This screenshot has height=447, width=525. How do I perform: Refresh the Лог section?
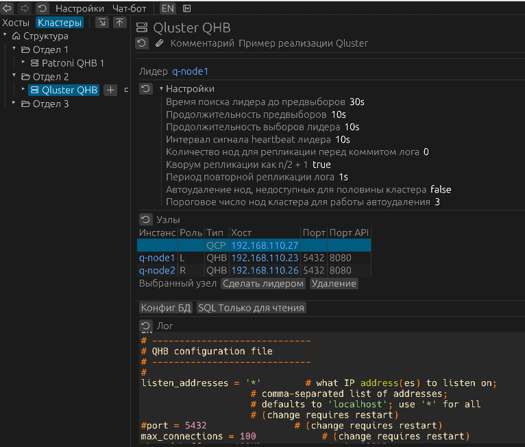point(146,326)
